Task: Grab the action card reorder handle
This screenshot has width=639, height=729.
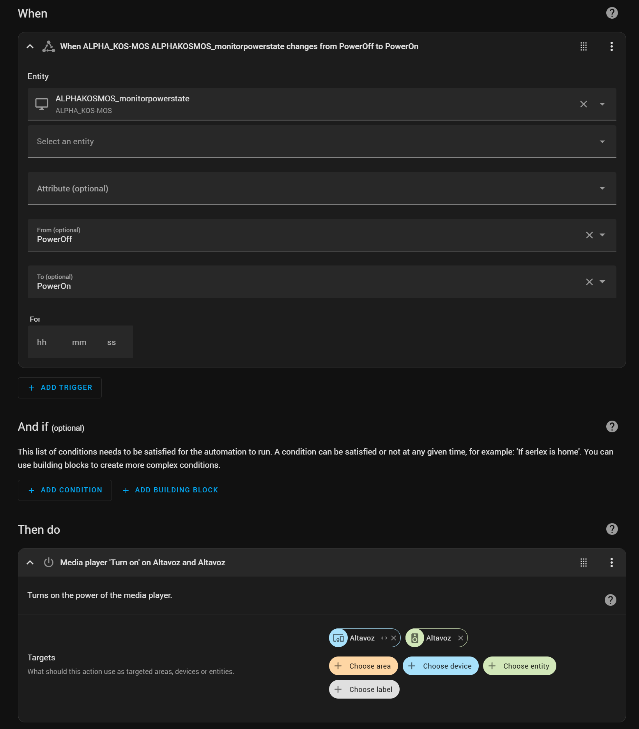Action: coord(583,563)
